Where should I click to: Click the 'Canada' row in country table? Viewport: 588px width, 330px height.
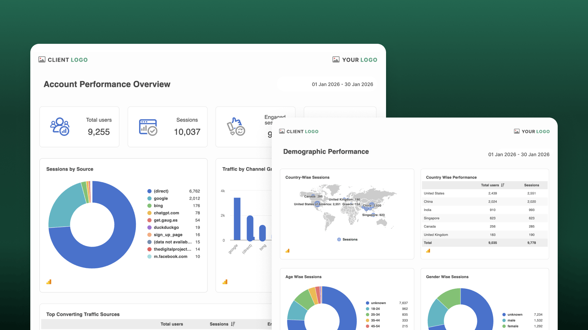[484, 226]
